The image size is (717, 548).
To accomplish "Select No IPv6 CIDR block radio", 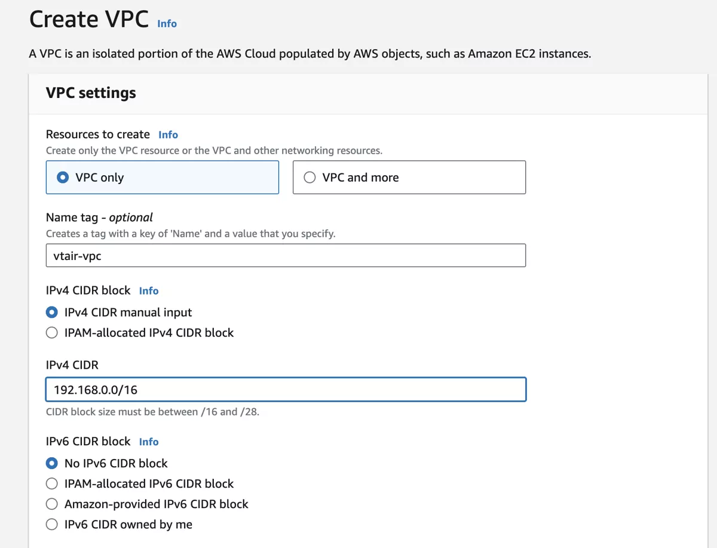I will click(52, 463).
